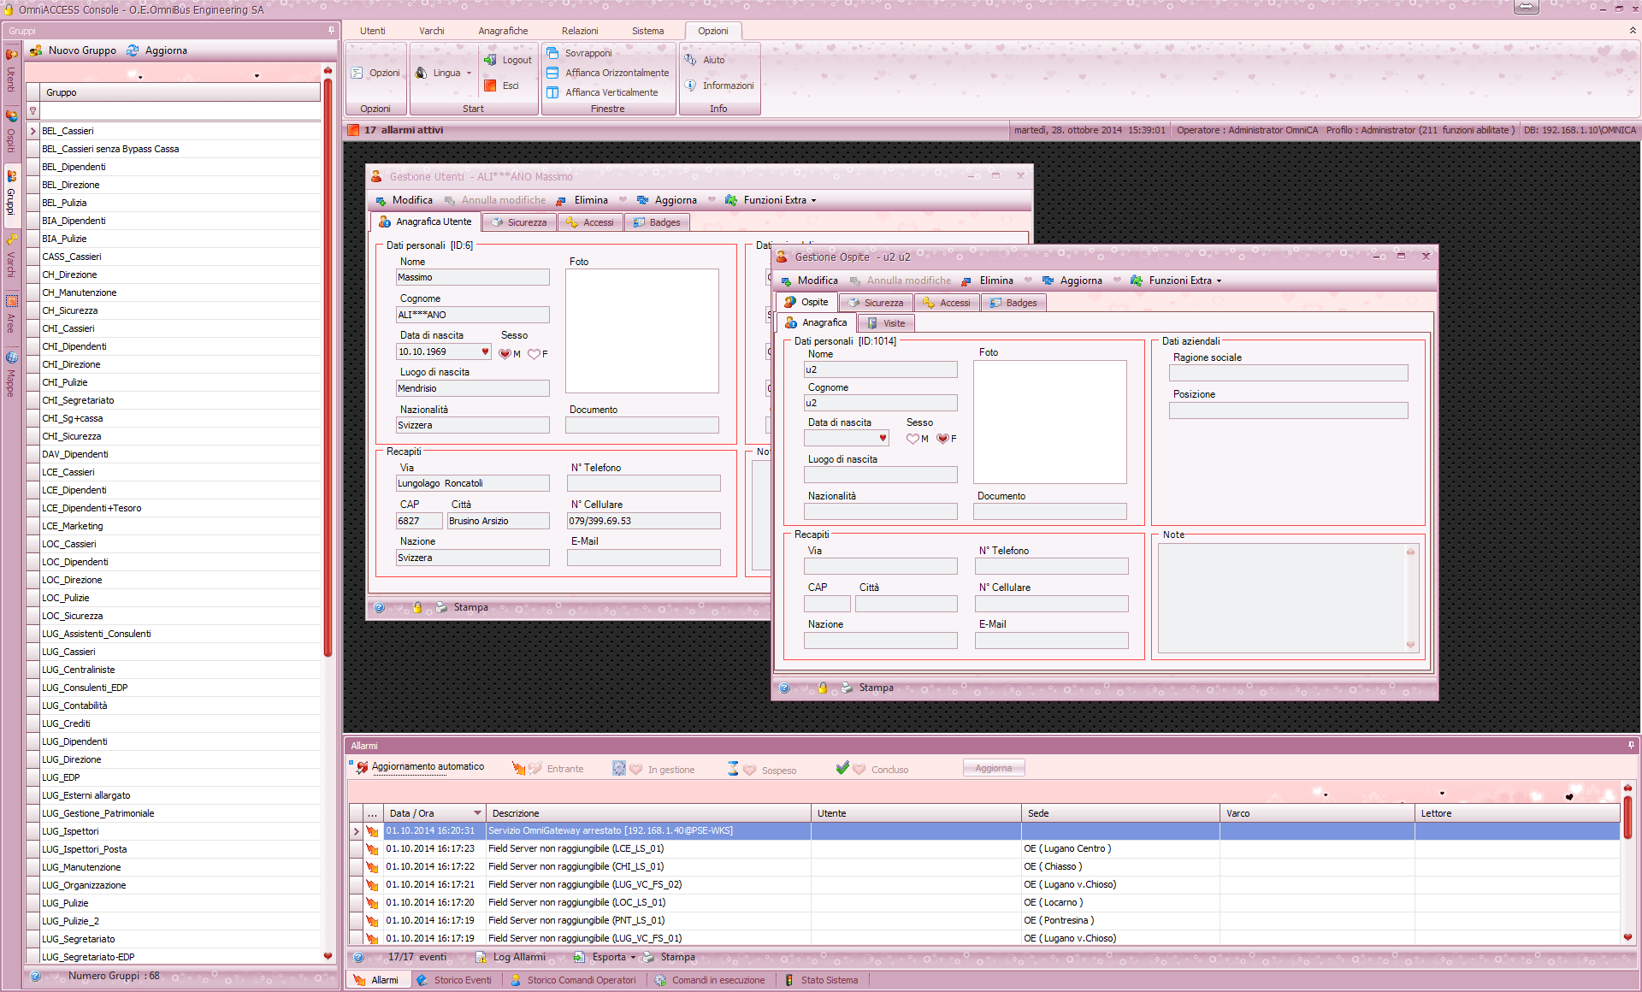Screen dimensions: 1642x992
Task: Open the Utenti sidebar panel
Action: tap(11, 71)
